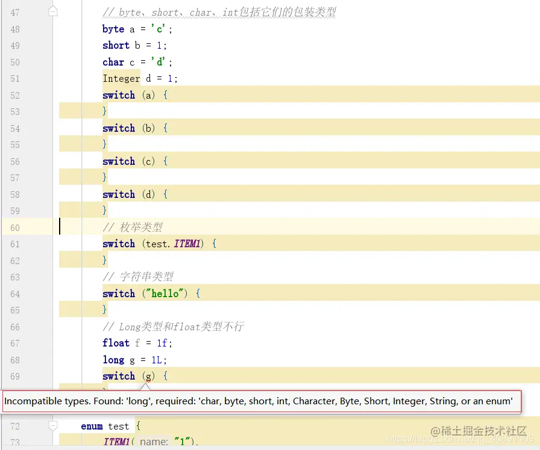
Task: Click the 'char' keyword on line 50
Action: (113, 62)
